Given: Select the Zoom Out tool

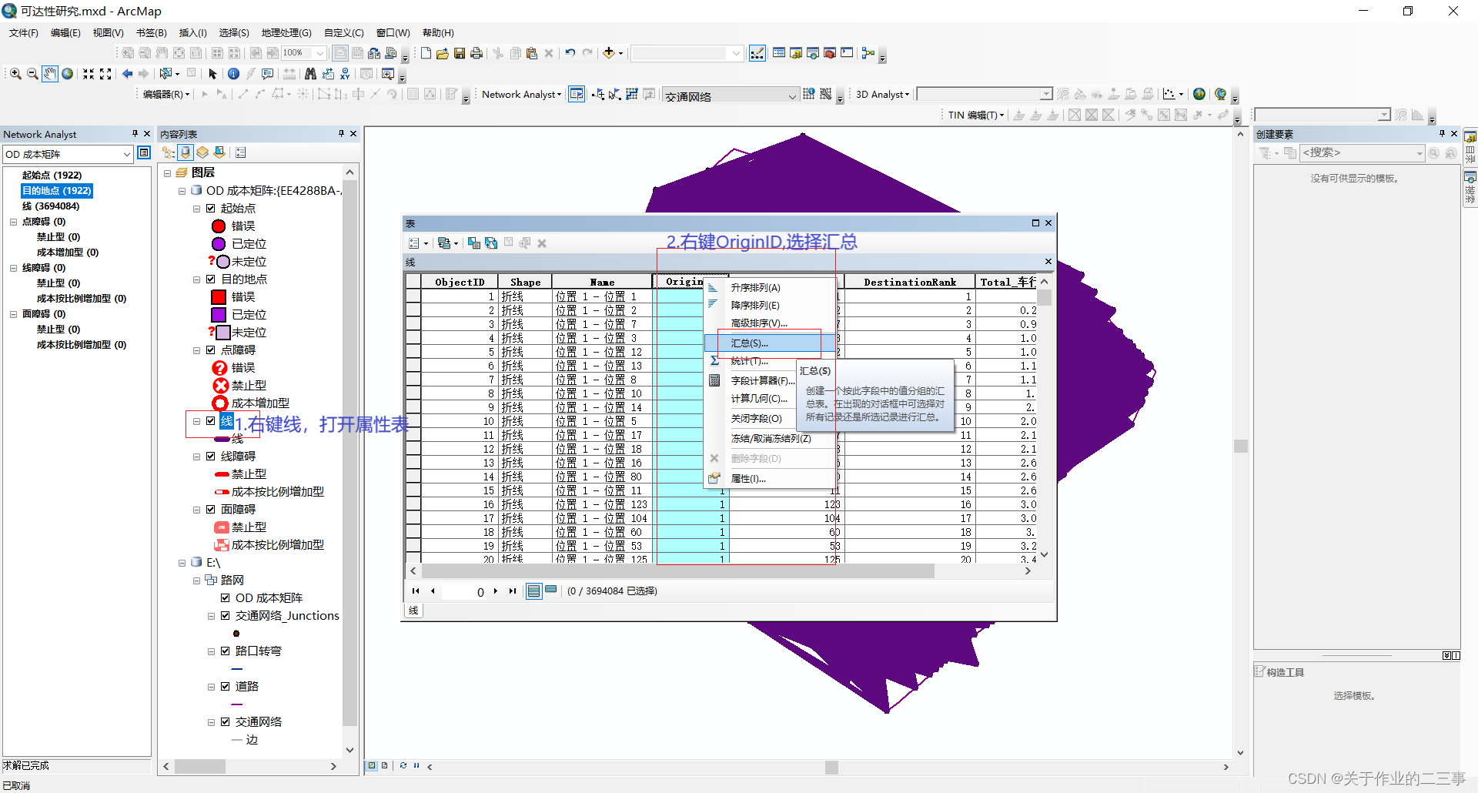Looking at the screenshot, I should tap(32, 74).
